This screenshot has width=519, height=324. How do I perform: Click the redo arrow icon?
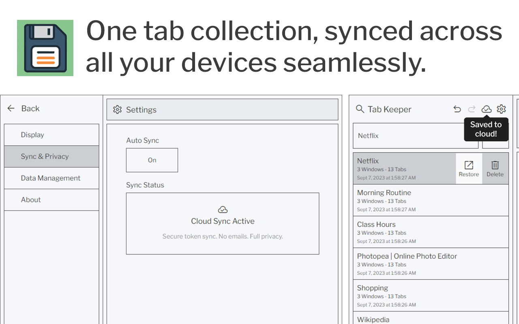pos(472,109)
